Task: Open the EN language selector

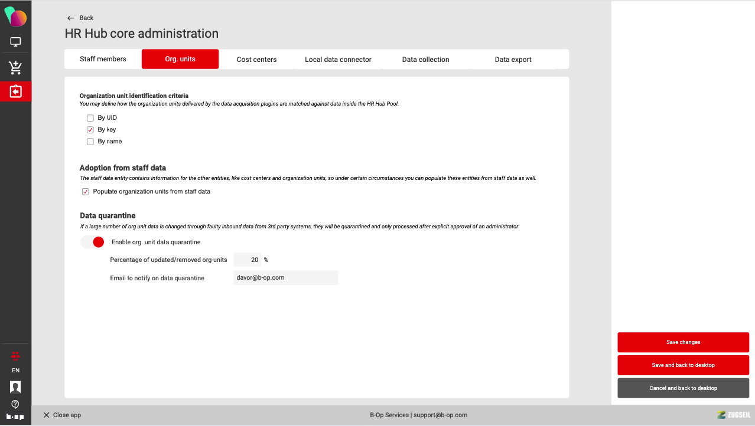Action: (x=15, y=371)
